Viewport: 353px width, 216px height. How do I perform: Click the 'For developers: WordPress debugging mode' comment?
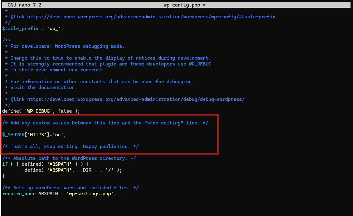point(67,46)
